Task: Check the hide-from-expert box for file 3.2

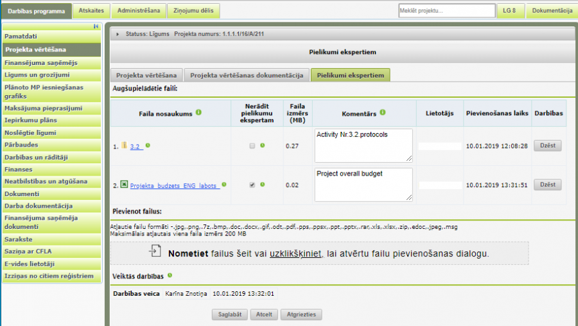Action: click(252, 146)
